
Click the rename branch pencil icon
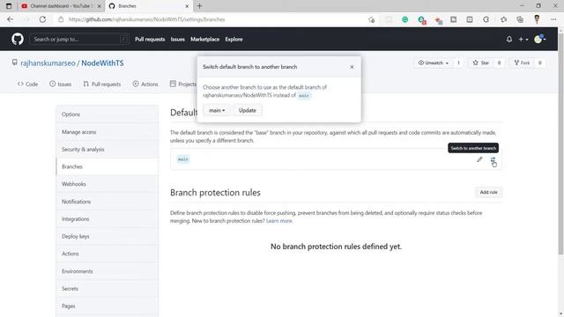click(x=479, y=159)
